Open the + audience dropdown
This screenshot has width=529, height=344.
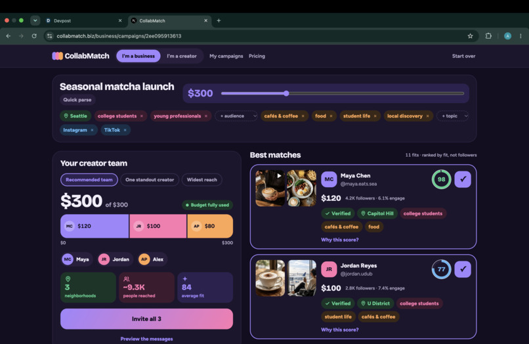236,116
